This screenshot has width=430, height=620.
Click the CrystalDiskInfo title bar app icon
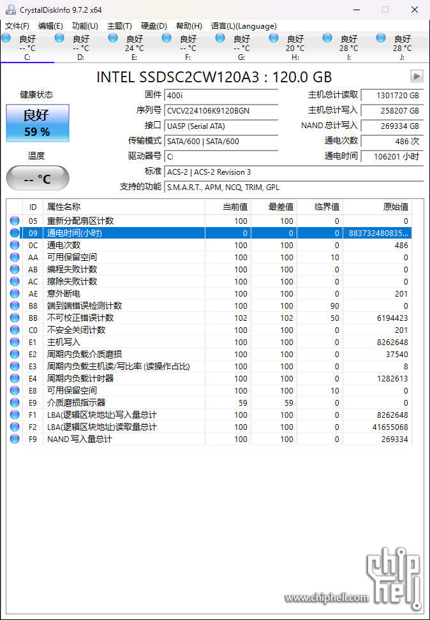point(10,10)
